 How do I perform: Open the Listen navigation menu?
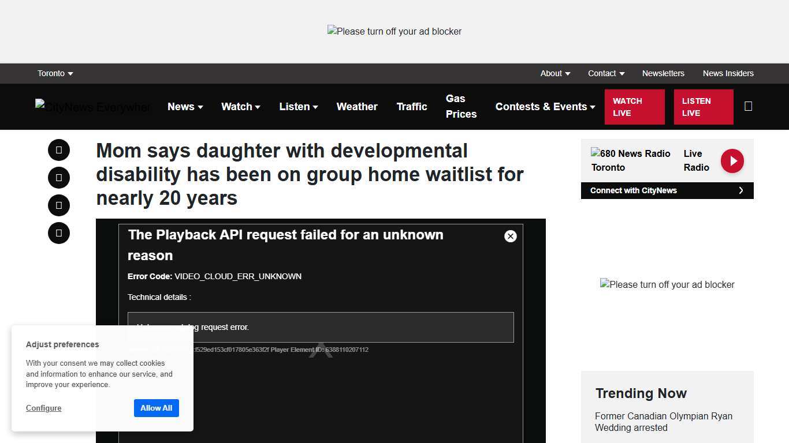pyautogui.click(x=298, y=107)
